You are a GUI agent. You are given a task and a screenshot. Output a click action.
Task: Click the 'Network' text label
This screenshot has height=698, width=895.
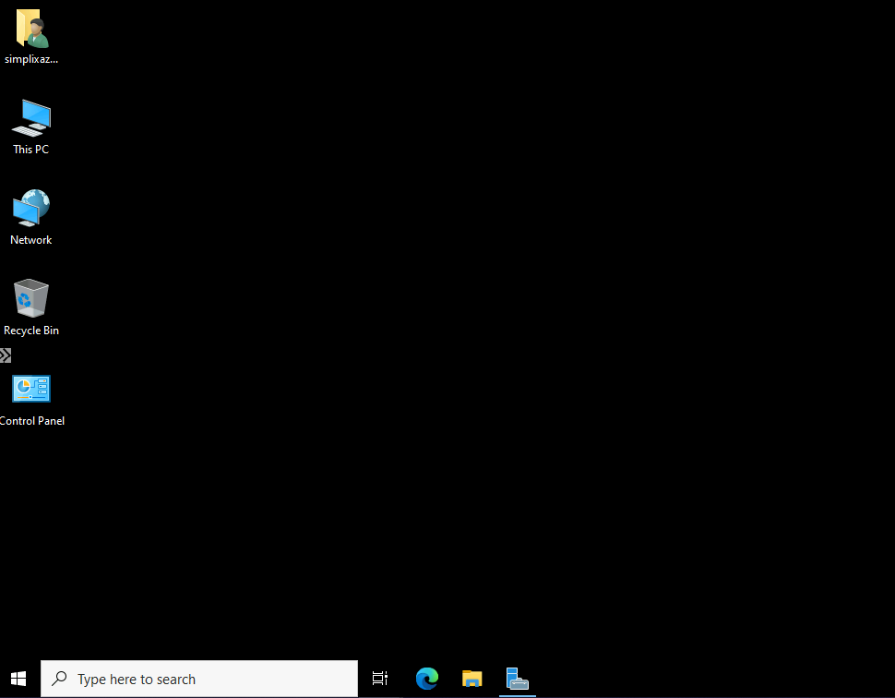click(31, 240)
